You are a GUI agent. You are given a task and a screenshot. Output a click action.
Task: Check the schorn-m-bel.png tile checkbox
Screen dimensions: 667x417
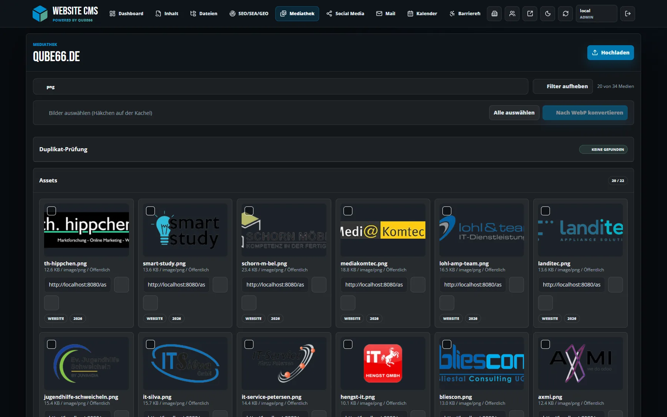249,211
